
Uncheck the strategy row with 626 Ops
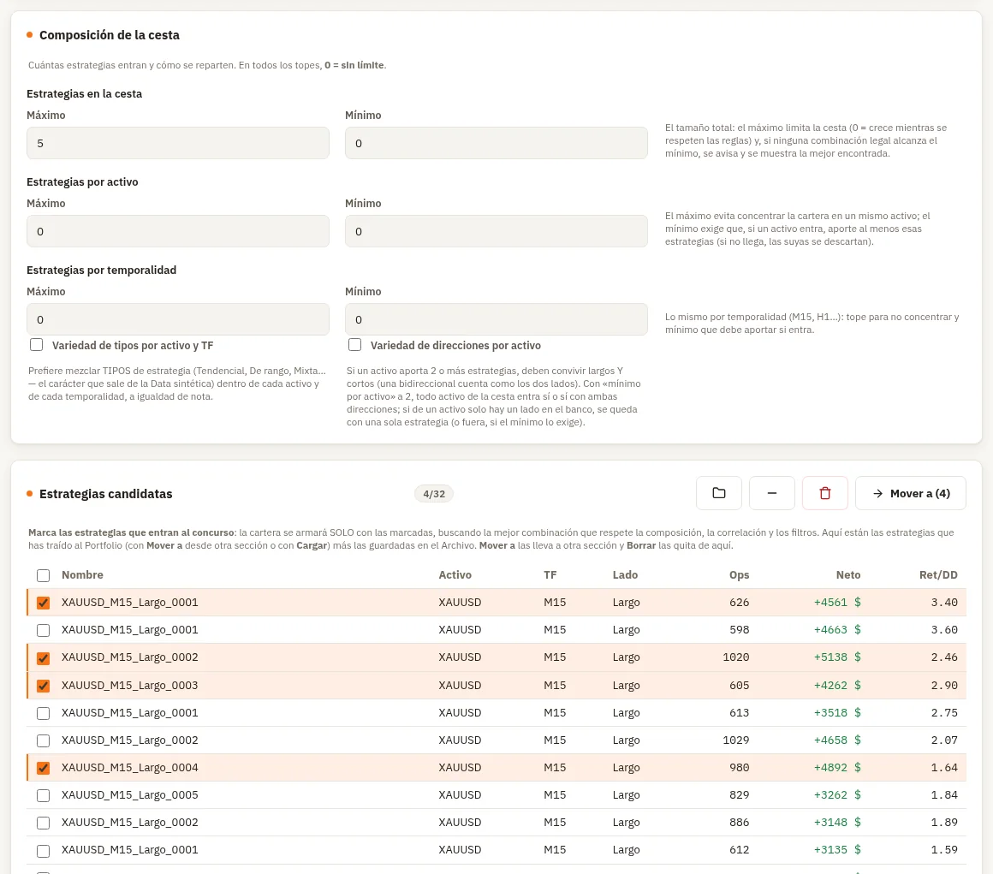pyautogui.click(x=43, y=603)
